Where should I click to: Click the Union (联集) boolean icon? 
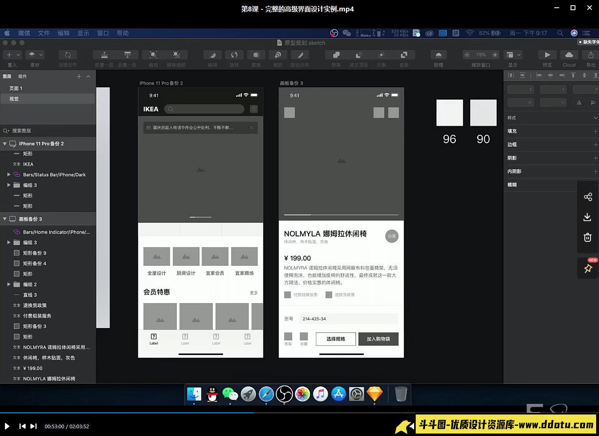(336, 54)
